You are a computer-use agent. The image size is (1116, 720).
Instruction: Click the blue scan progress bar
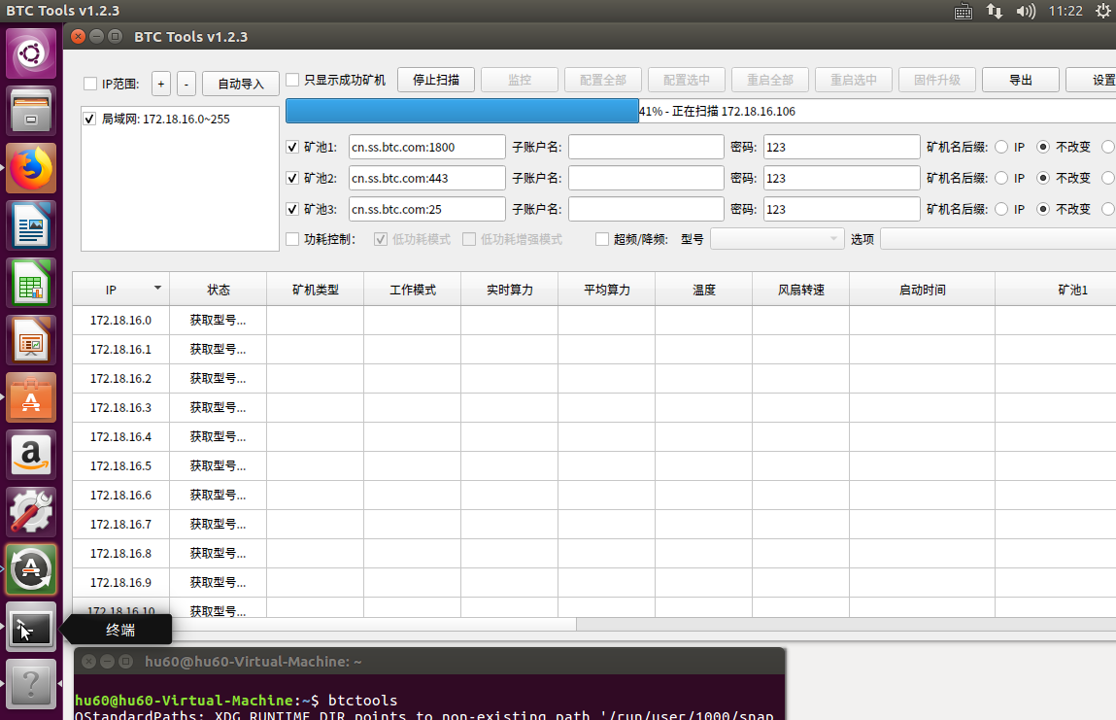(x=461, y=111)
